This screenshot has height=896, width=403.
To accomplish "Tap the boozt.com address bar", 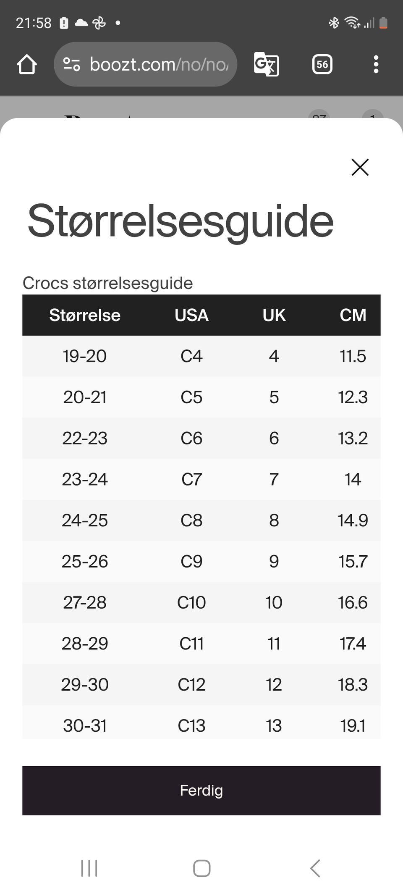I will click(159, 64).
